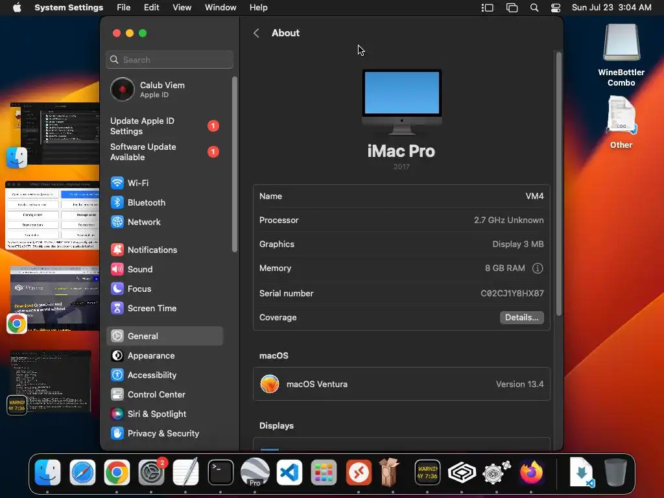Open the Apple menu
The image size is (664, 498).
point(17,8)
